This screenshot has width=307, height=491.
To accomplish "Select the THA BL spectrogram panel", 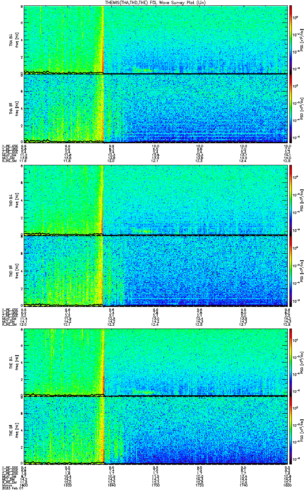I will 156,40.
